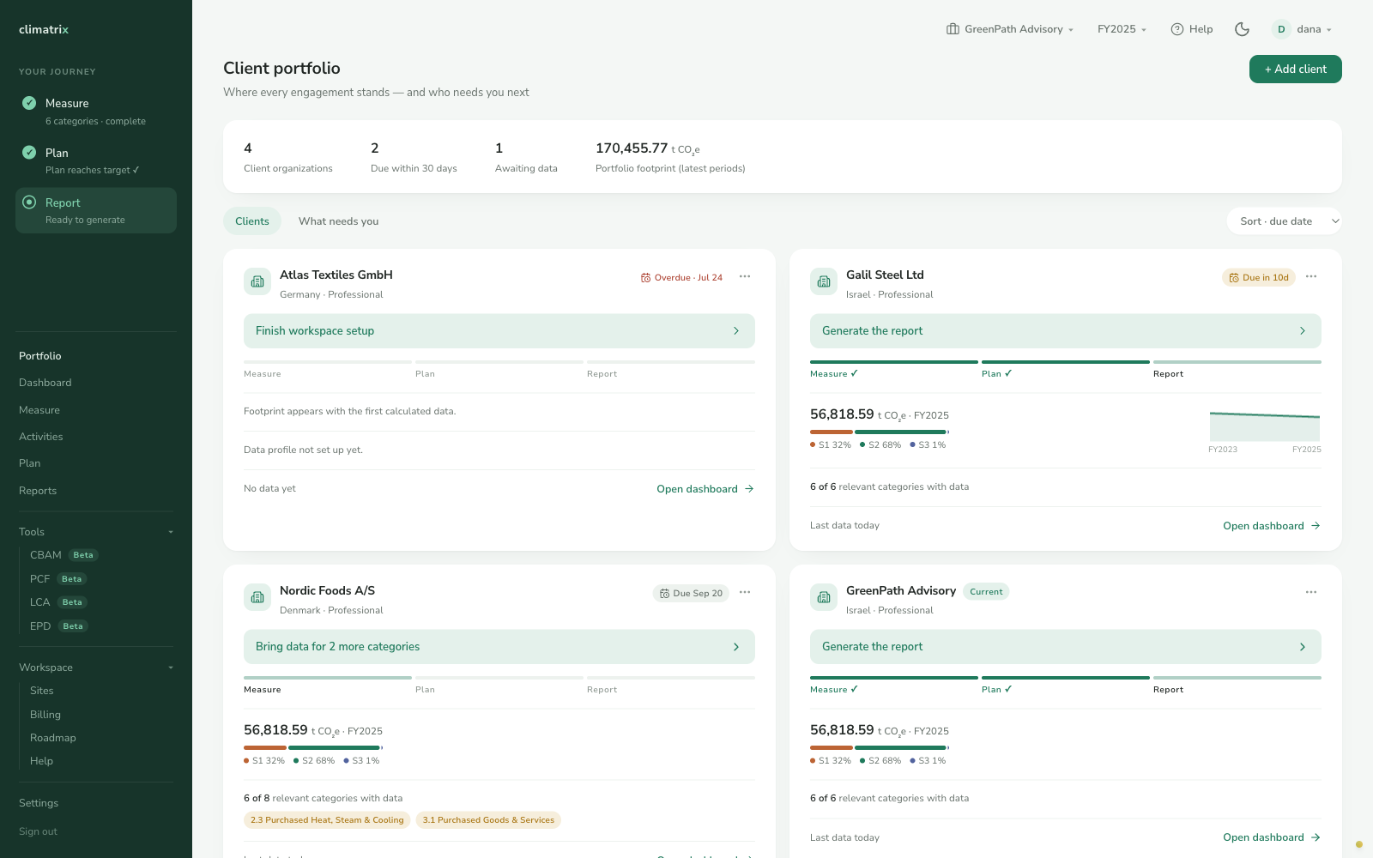Screen dimensions: 1373x858
Task: Click Report step radio indicator
Action: [29, 202]
